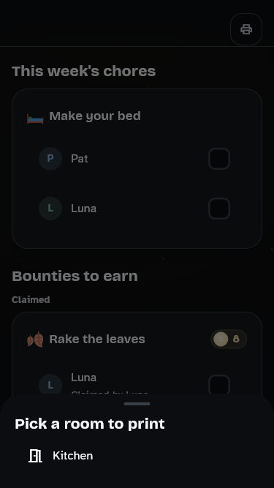Click the printer icon button

[246, 29]
